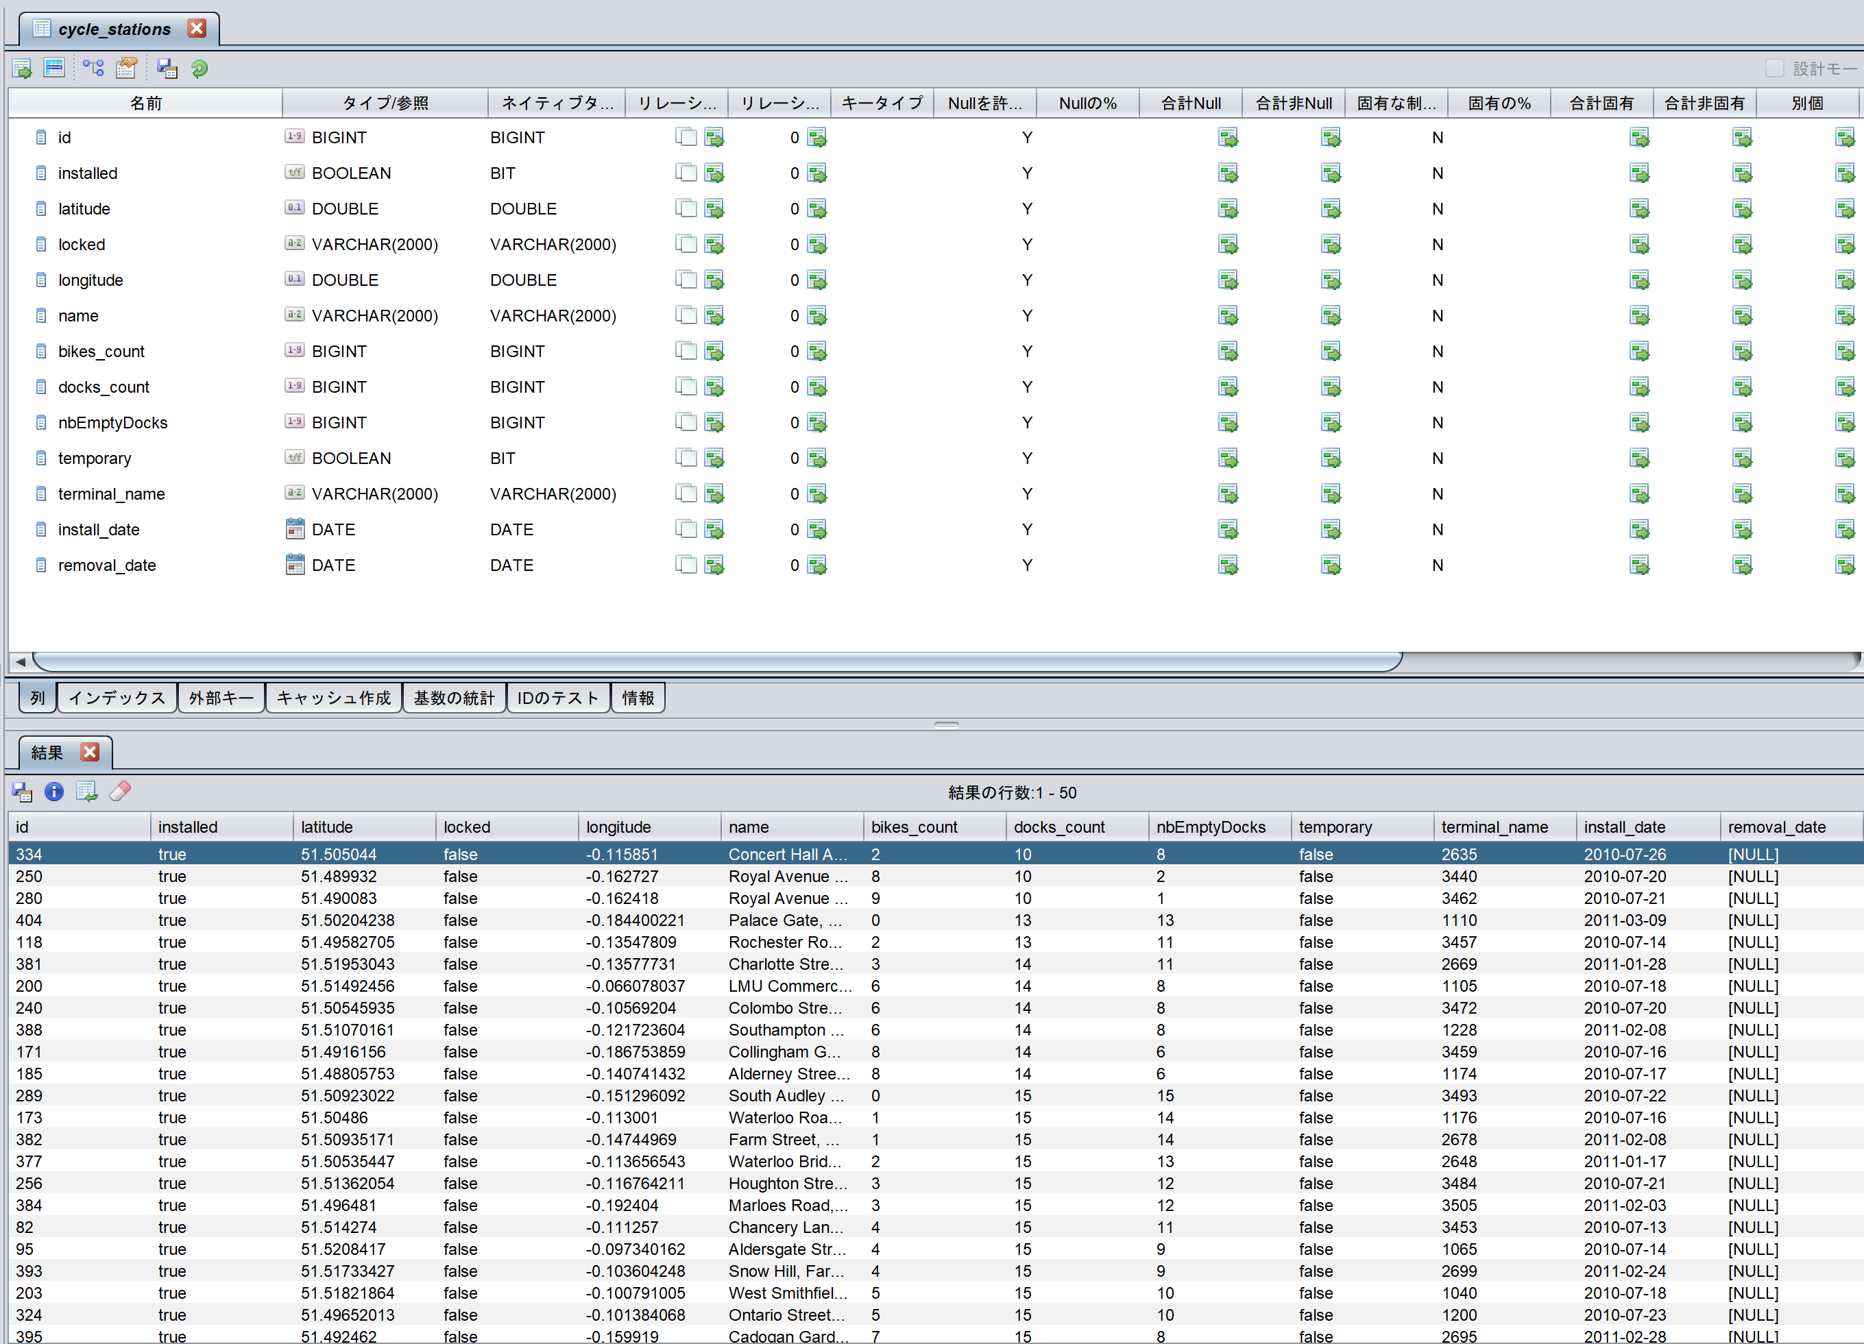
Task: Click the relation count icon in install_date row
Action: 817,530
